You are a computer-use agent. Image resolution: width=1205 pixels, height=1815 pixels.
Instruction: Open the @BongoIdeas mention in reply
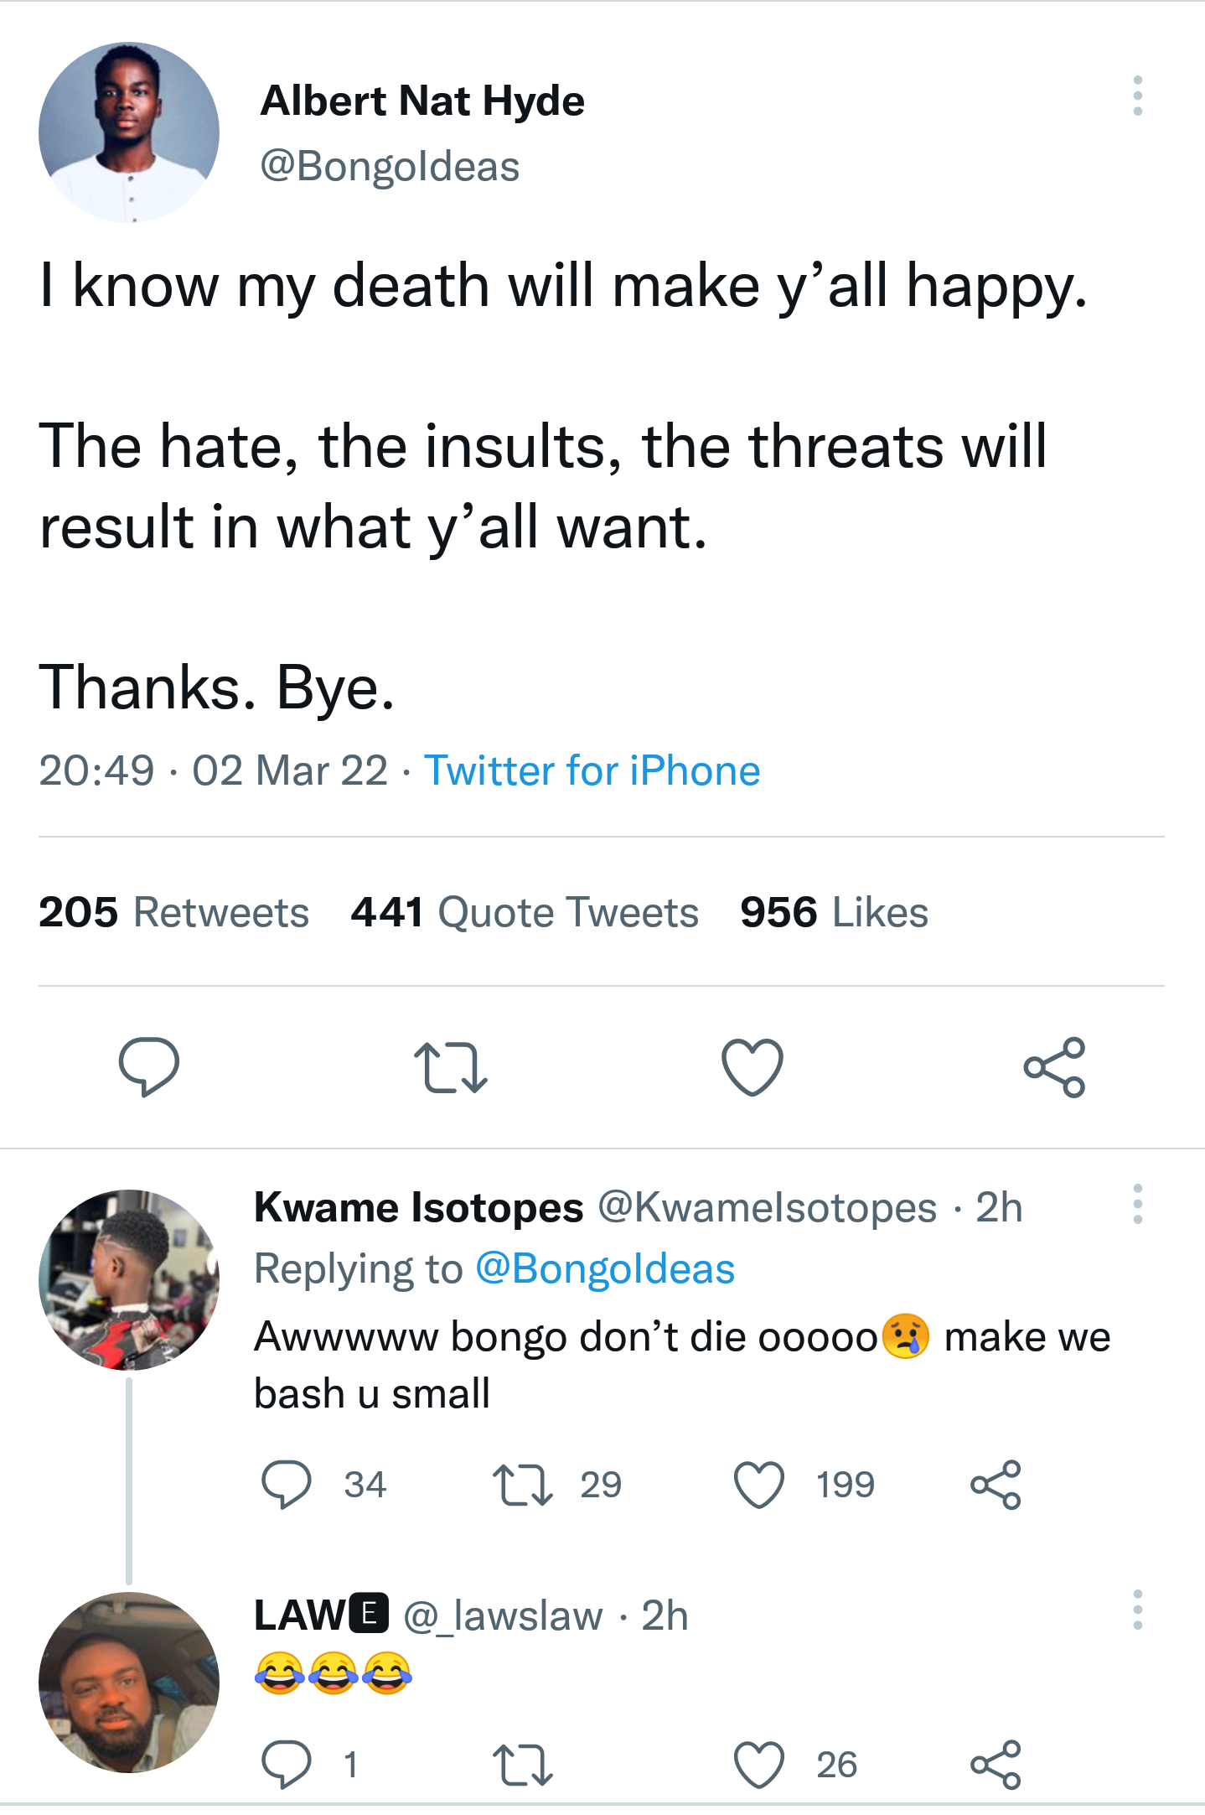coord(605,1268)
